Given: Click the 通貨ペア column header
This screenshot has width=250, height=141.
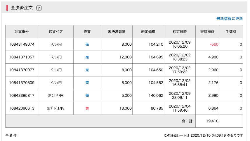Looking at the screenshot, I should click(55, 32).
